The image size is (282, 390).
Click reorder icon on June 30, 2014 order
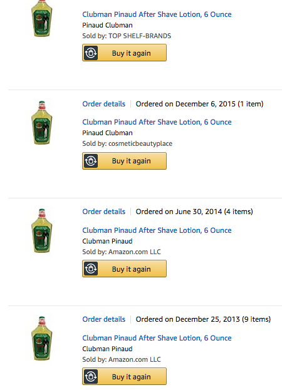click(91, 269)
